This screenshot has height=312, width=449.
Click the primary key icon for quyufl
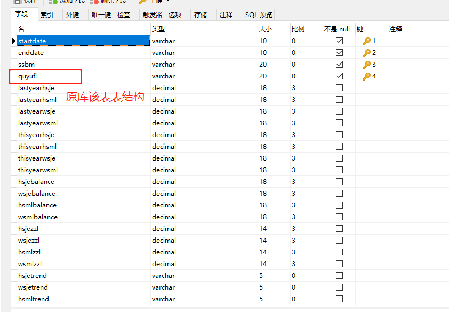(x=366, y=76)
